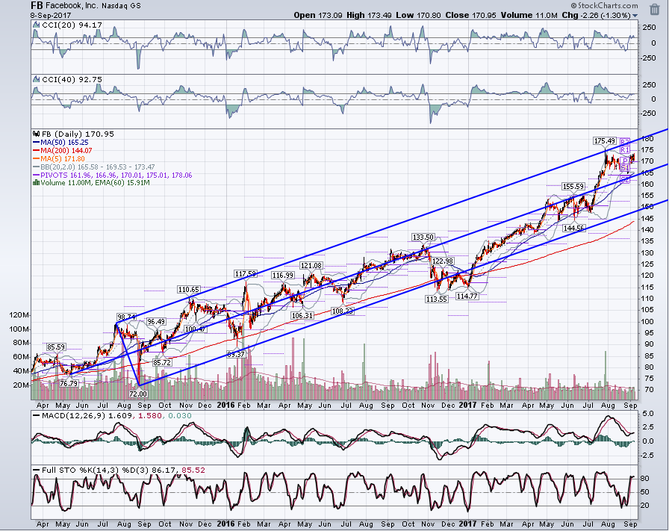Click the "155.59" price label
Image resolution: width=669 pixels, height=531 pixels.
[573, 187]
